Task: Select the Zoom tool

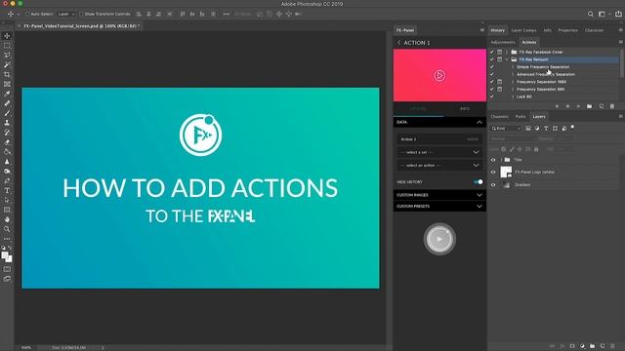Action: click(7, 229)
